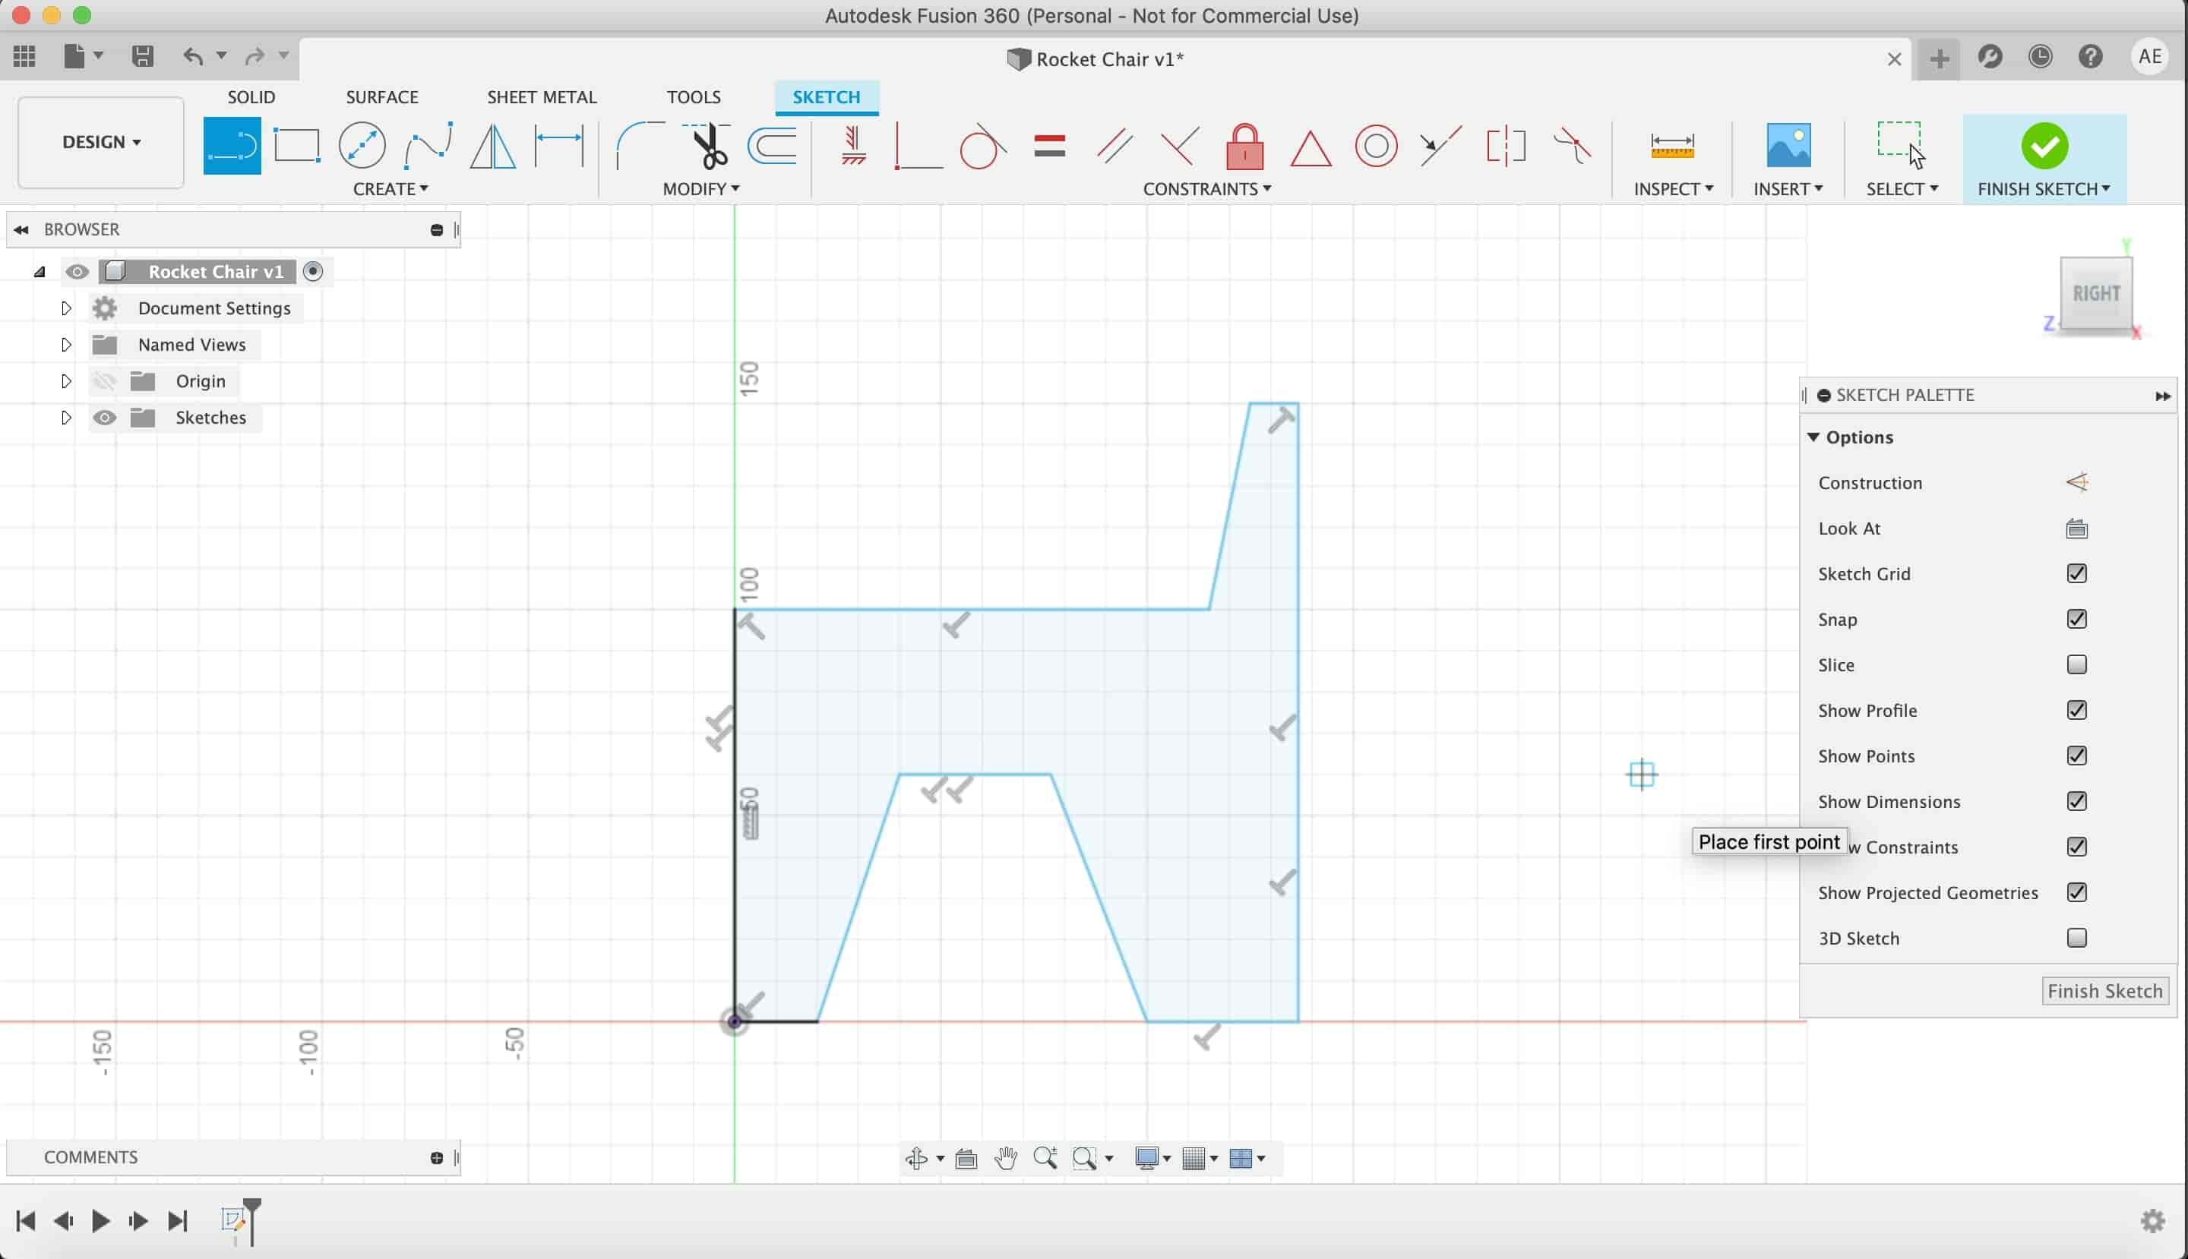Apply the Tangent constraint
Viewport: 2188px width, 1259px height.
click(983, 145)
